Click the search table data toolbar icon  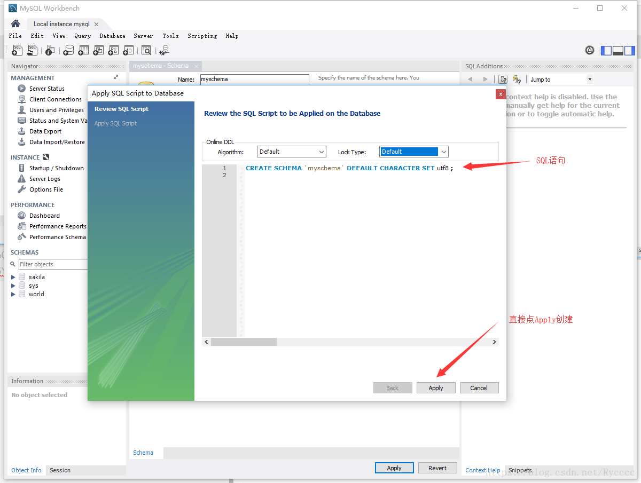(x=146, y=50)
